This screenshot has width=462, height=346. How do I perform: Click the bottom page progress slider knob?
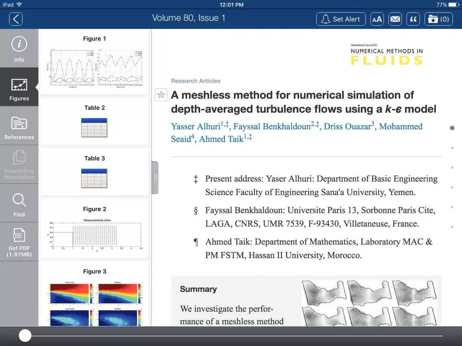[25, 335]
